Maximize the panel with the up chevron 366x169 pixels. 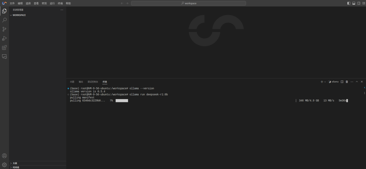pos(357,82)
